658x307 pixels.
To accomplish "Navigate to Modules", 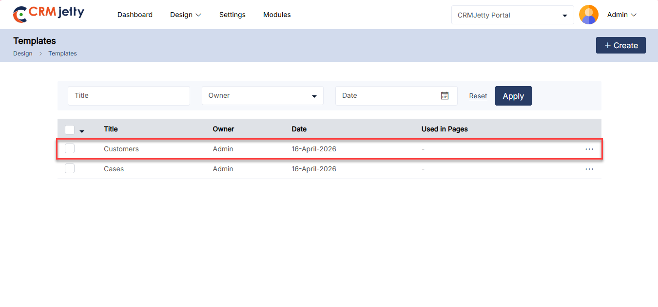I will point(277,15).
